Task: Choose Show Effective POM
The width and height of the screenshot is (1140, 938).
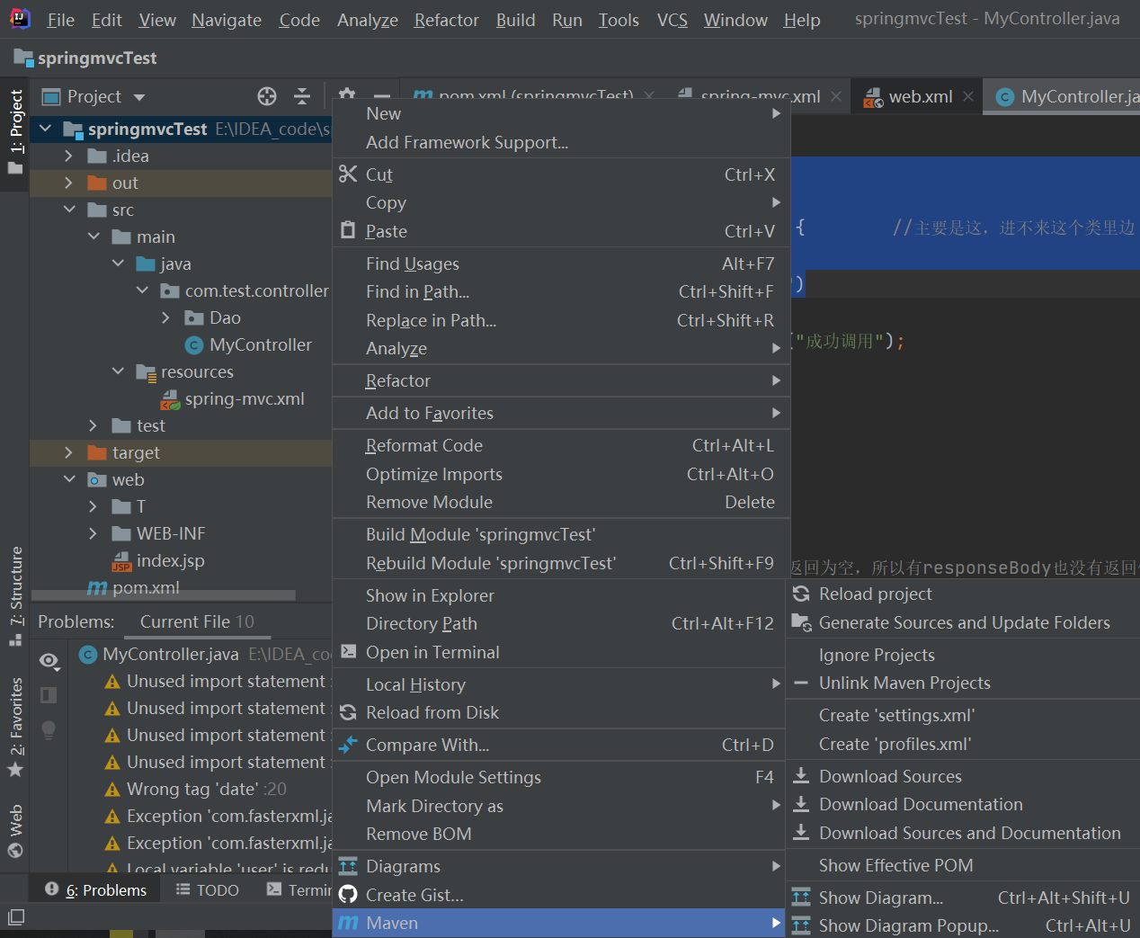Action: point(963,865)
